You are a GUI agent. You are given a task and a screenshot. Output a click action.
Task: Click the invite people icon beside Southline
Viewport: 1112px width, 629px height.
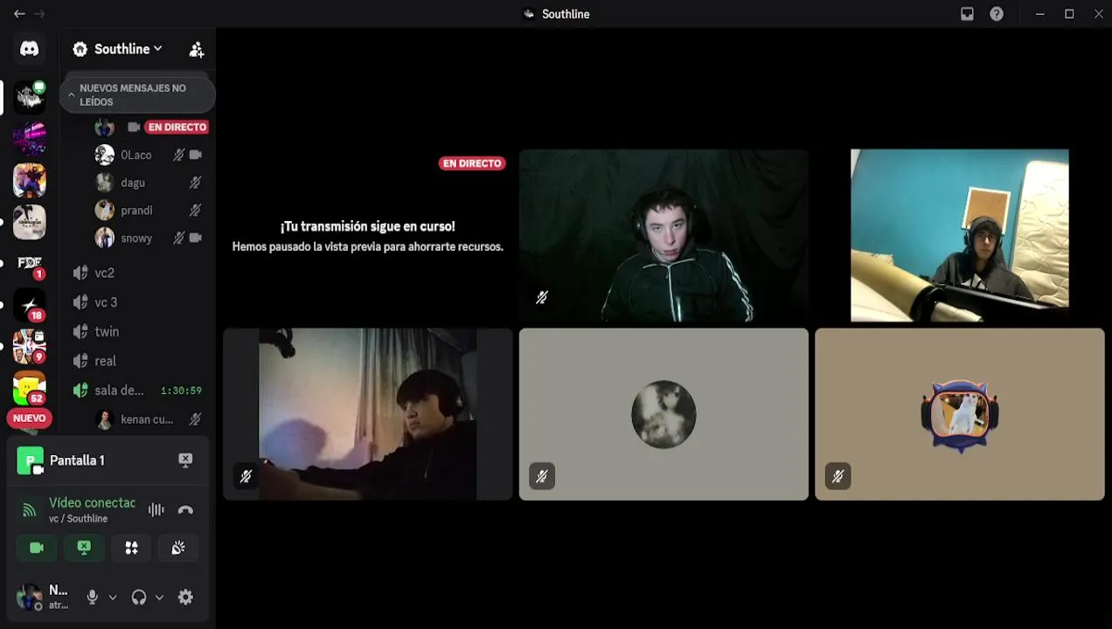(197, 50)
